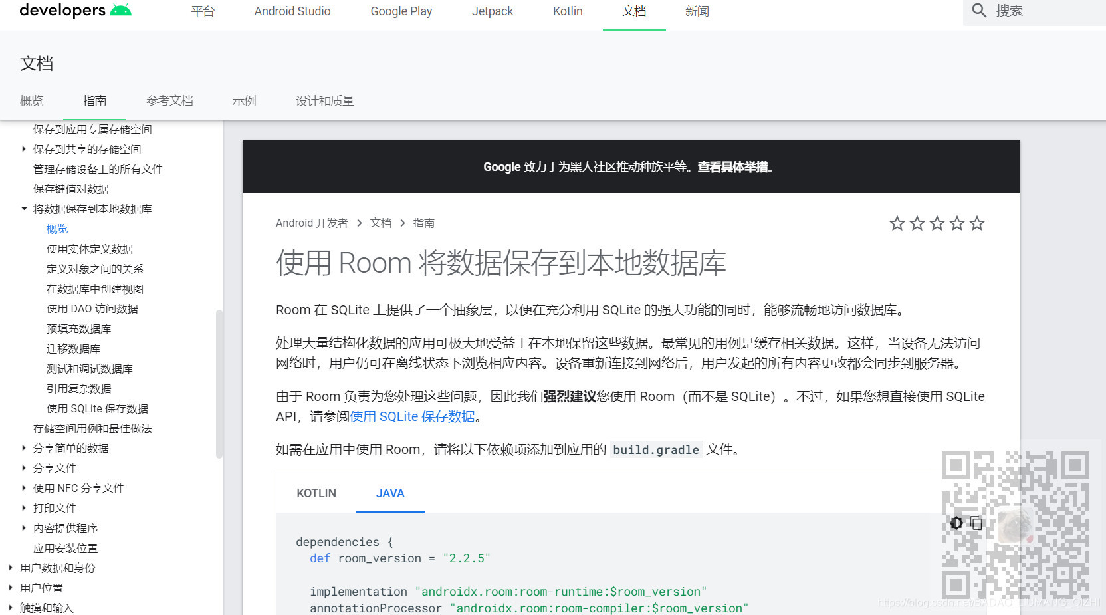
Task: Click the 使用 SQLite 保存数据 link
Action: coord(413,416)
